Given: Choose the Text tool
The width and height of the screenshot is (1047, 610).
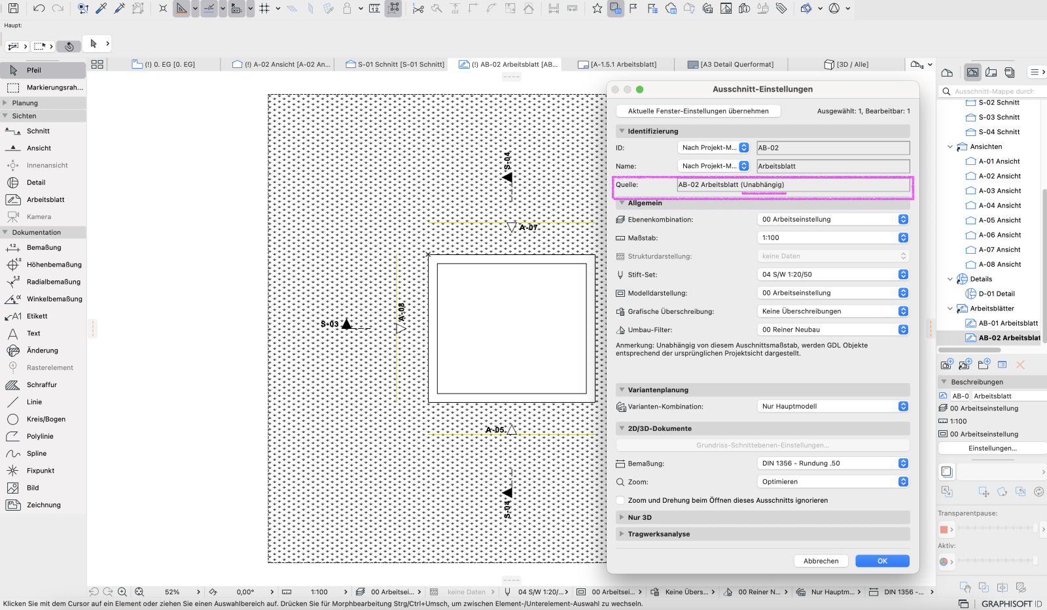Looking at the screenshot, I should [x=43, y=333].
